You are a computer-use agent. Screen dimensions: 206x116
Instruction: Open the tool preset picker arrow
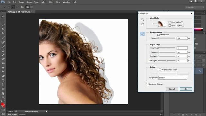coord(8,7)
